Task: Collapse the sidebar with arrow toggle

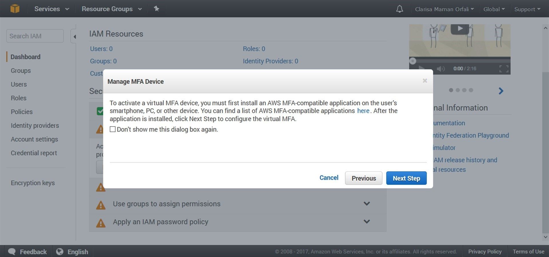Action: pos(74,37)
